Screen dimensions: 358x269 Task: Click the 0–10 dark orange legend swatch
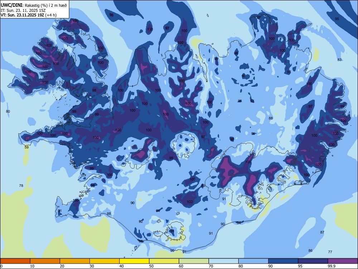[x=15, y=261]
